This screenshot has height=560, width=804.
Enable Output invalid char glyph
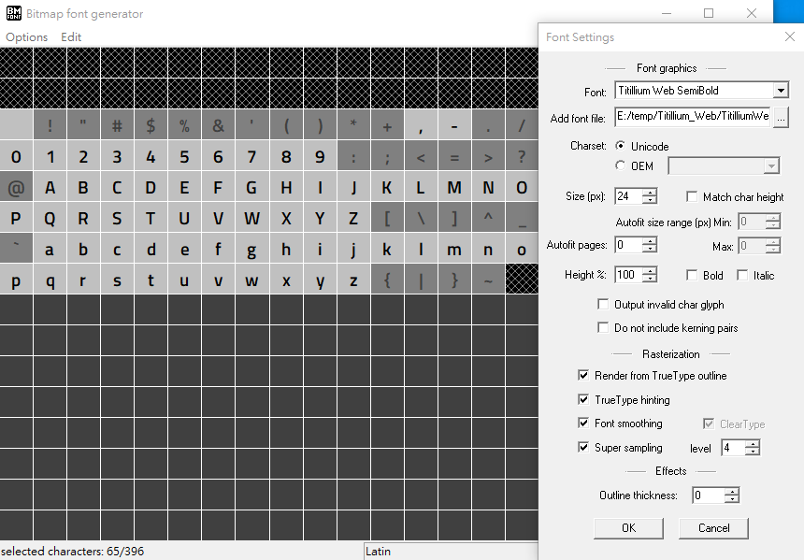point(604,304)
